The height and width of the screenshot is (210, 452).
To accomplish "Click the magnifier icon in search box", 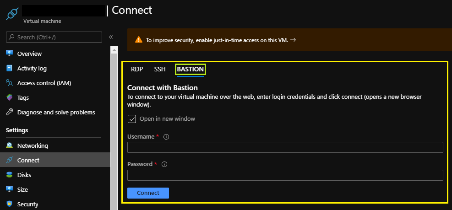I will pyautogui.click(x=12, y=37).
